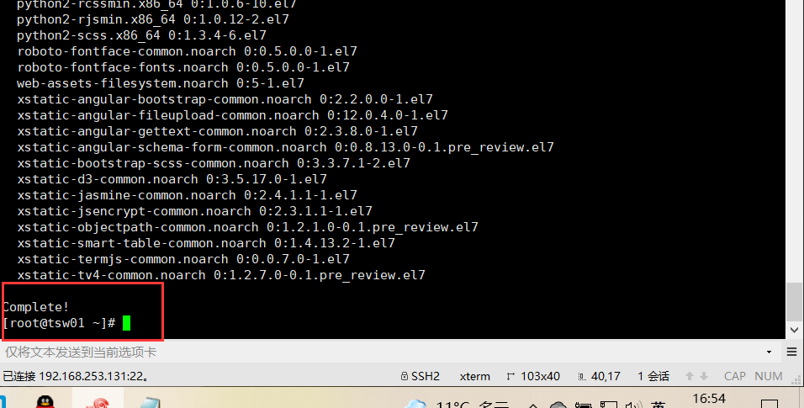Click the 'xstatic-angular-bootstrap-common.noarch' line
804x408 pixels.
coord(225,99)
